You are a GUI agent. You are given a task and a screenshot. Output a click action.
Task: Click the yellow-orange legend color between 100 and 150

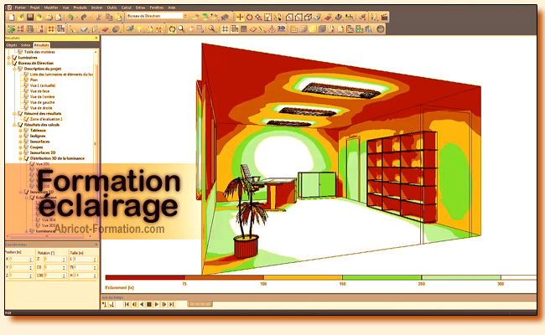(x=303, y=277)
